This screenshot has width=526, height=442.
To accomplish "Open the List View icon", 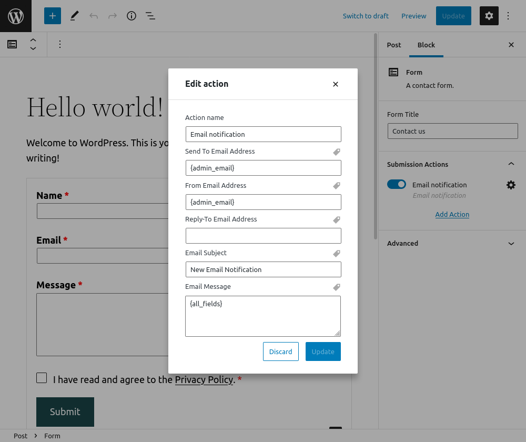I will (x=150, y=16).
